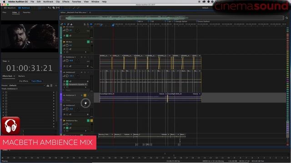Open Ambience 1 fx slot arrow

[x=88, y=66]
